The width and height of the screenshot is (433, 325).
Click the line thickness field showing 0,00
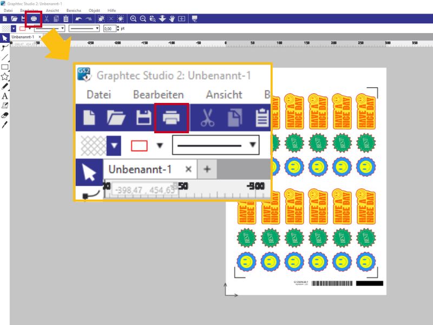110,29
